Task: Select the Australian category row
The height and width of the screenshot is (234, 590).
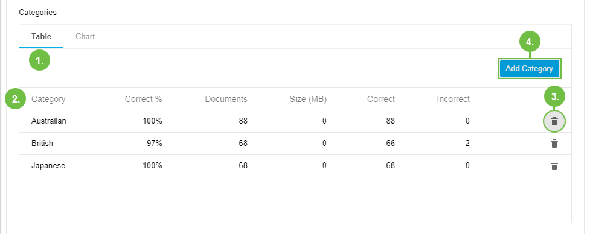Action: click(x=295, y=121)
